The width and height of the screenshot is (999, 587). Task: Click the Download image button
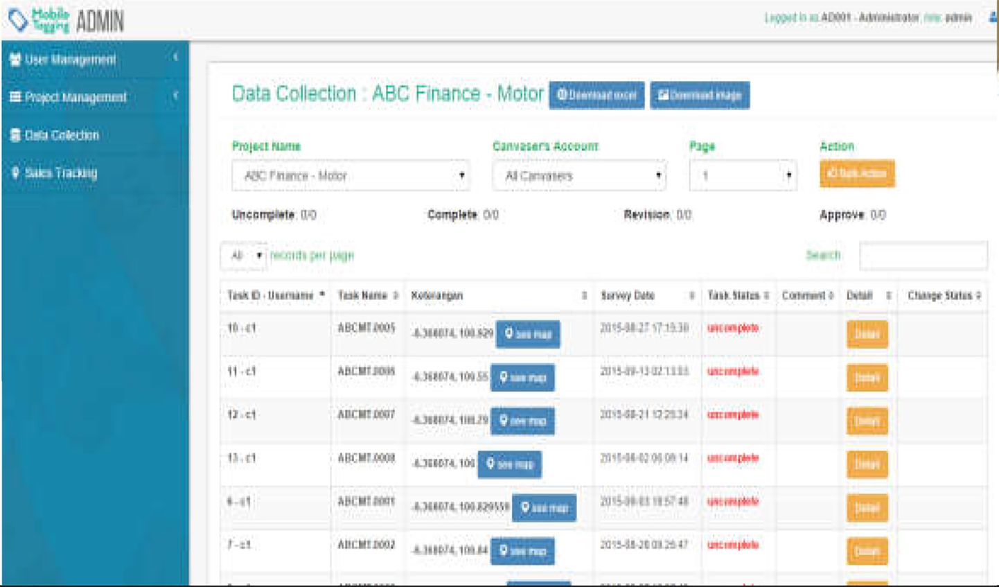700,95
